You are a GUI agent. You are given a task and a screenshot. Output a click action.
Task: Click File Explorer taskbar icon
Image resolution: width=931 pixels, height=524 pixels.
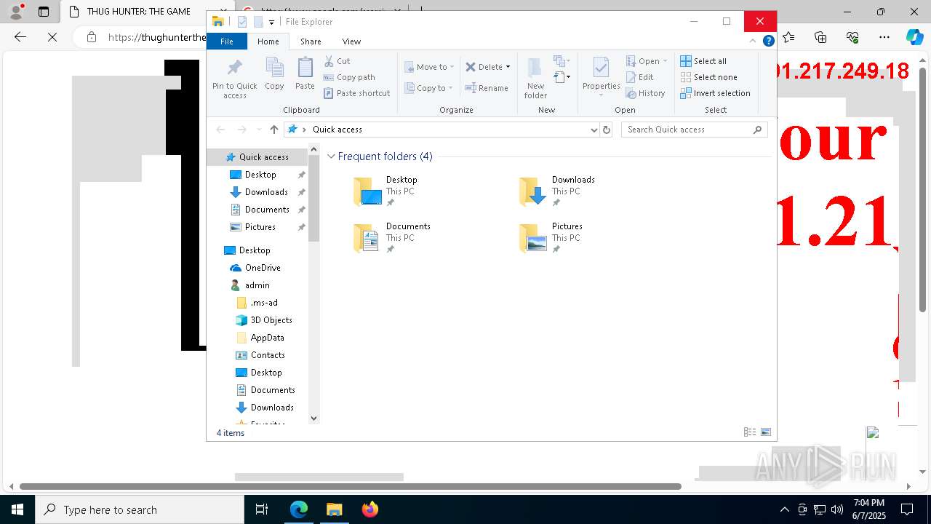click(334, 509)
